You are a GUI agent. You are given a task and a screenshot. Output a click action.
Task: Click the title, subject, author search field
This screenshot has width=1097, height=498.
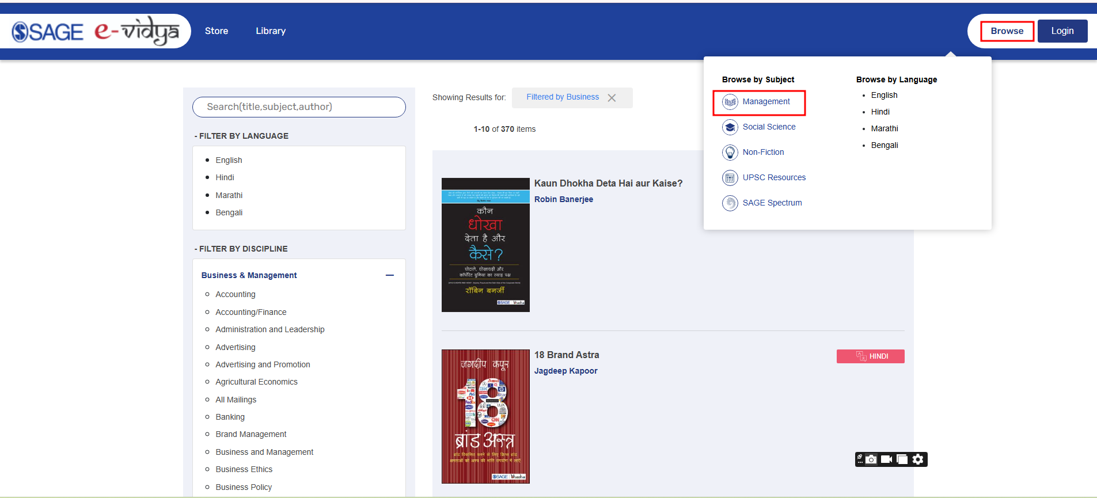[299, 107]
